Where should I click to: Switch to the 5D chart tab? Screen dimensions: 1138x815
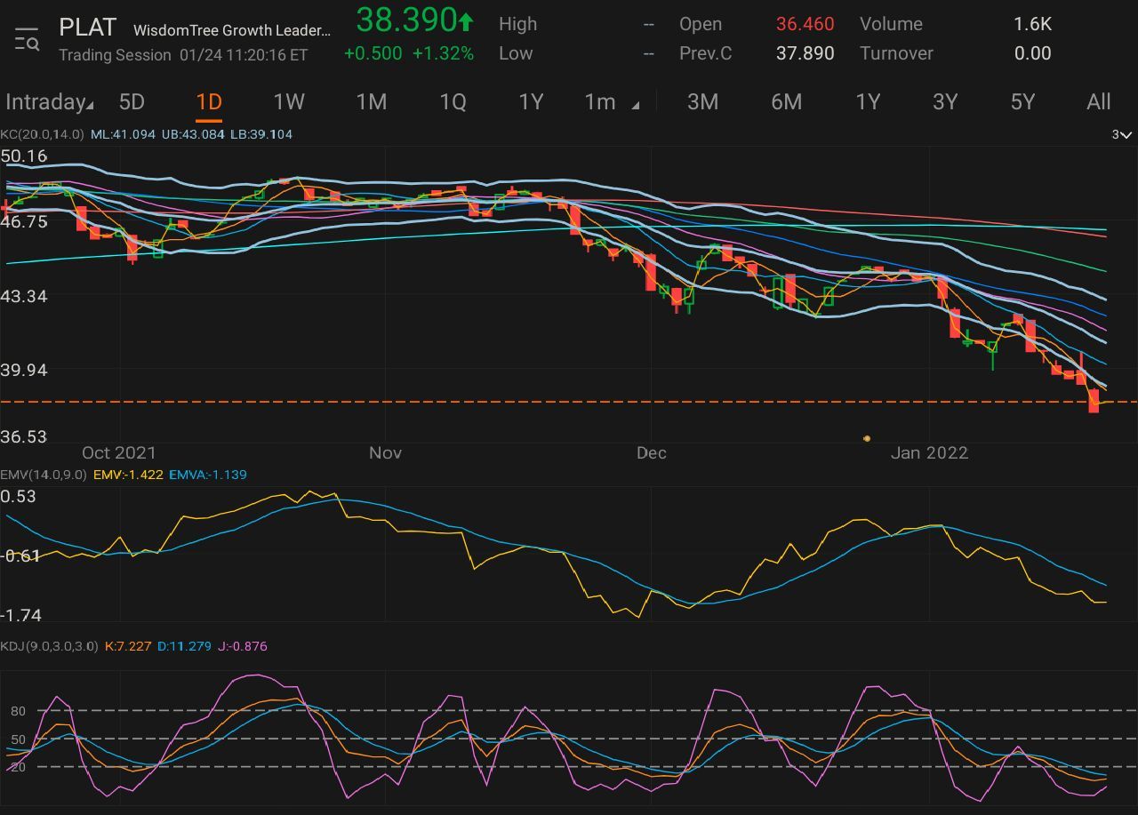tap(132, 102)
